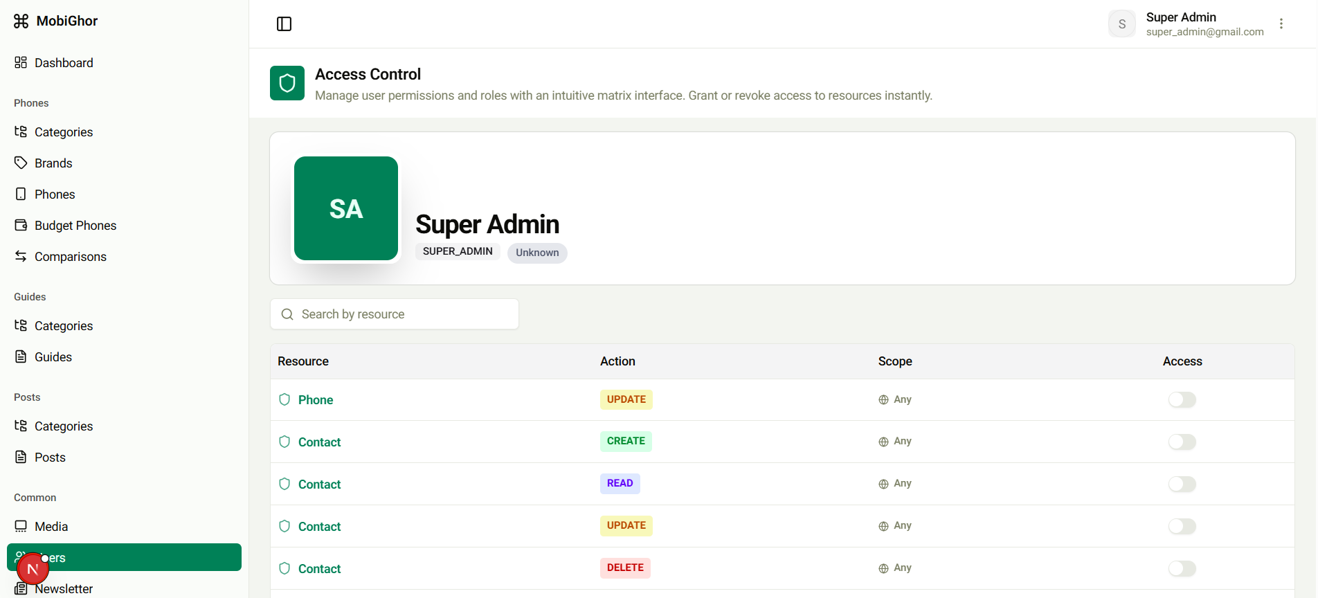Viewport: 1318px width, 598px height.
Task: Enable access for Phone UPDATE permission
Action: coord(1182,400)
